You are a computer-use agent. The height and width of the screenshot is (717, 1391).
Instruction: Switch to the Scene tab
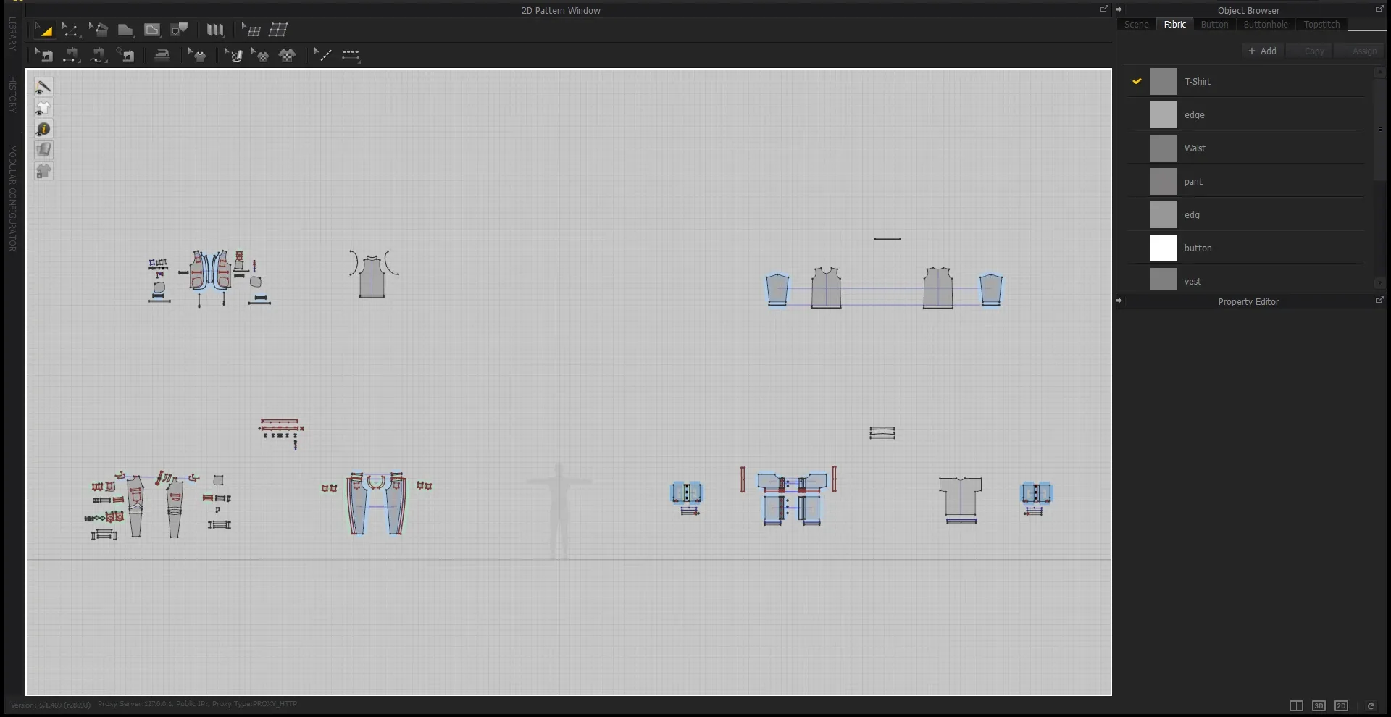[1136, 25]
